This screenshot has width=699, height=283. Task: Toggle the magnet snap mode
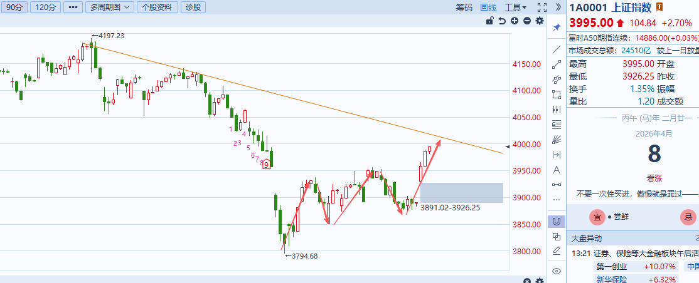point(556,221)
